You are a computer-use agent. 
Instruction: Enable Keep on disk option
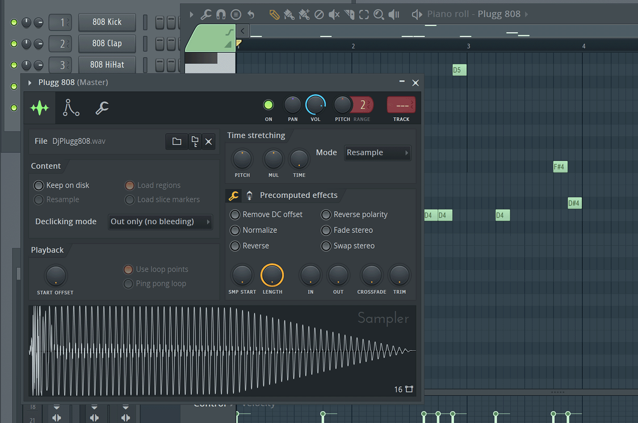pos(39,186)
